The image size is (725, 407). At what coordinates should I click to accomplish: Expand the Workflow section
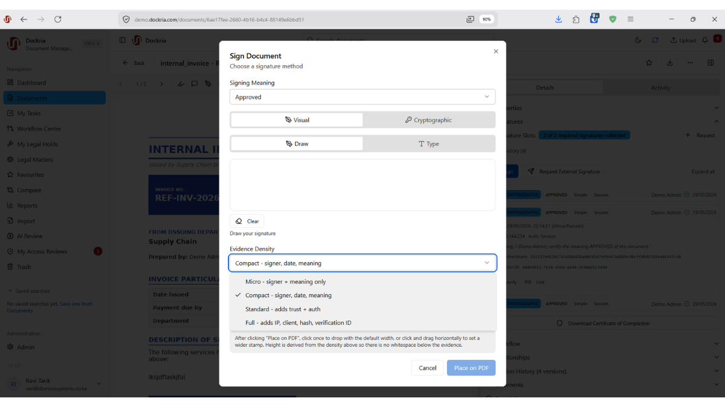pos(717,344)
